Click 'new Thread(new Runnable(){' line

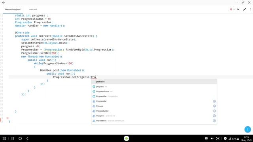click(42, 56)
